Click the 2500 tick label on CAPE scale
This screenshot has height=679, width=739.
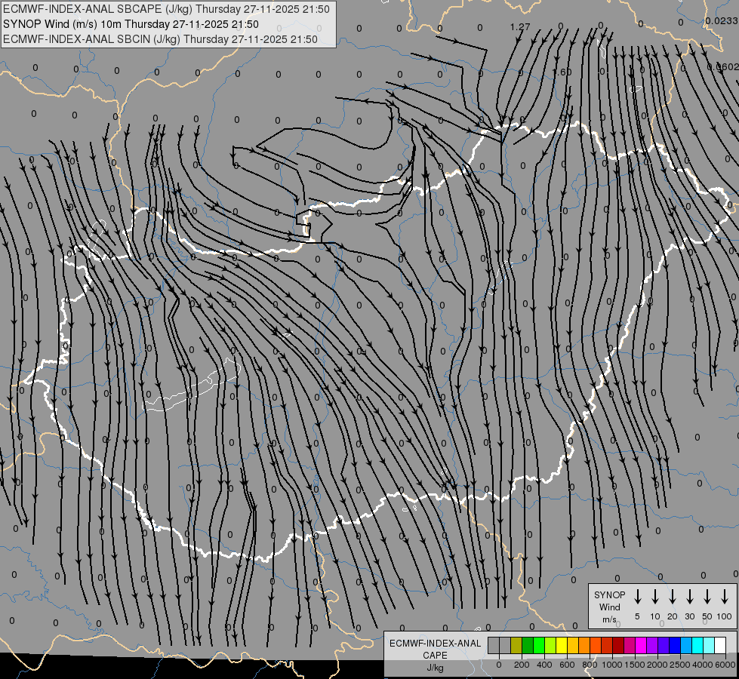[679, 665]
